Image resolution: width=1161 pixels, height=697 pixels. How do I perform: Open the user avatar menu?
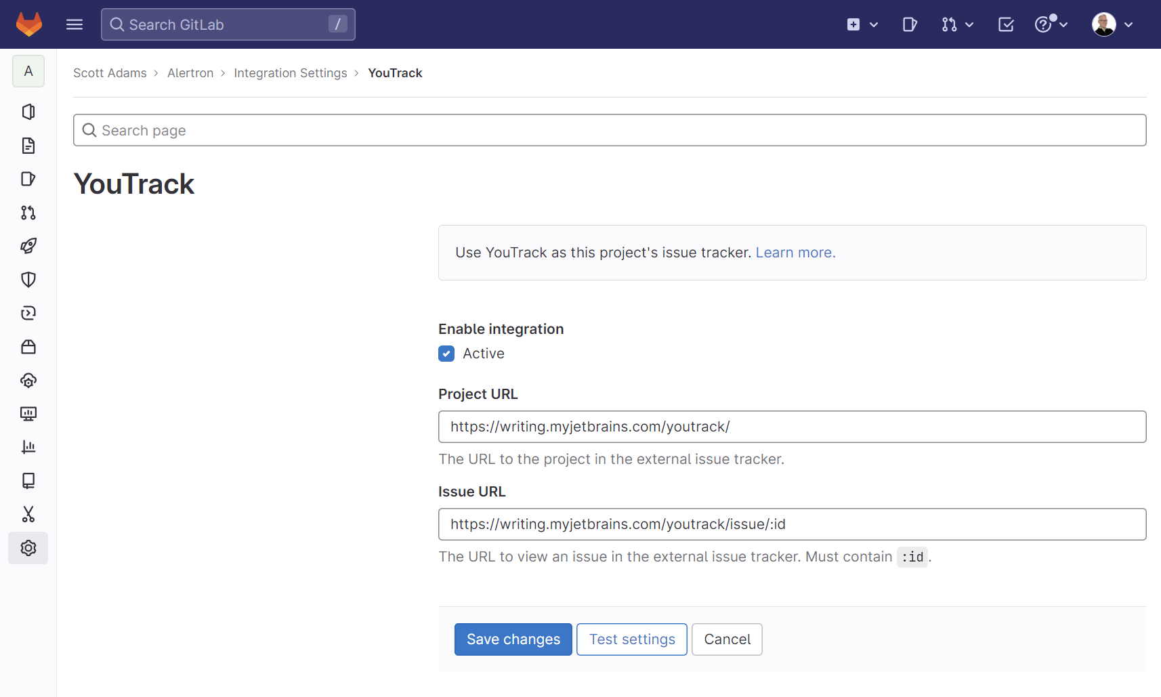click(1104, 24)
